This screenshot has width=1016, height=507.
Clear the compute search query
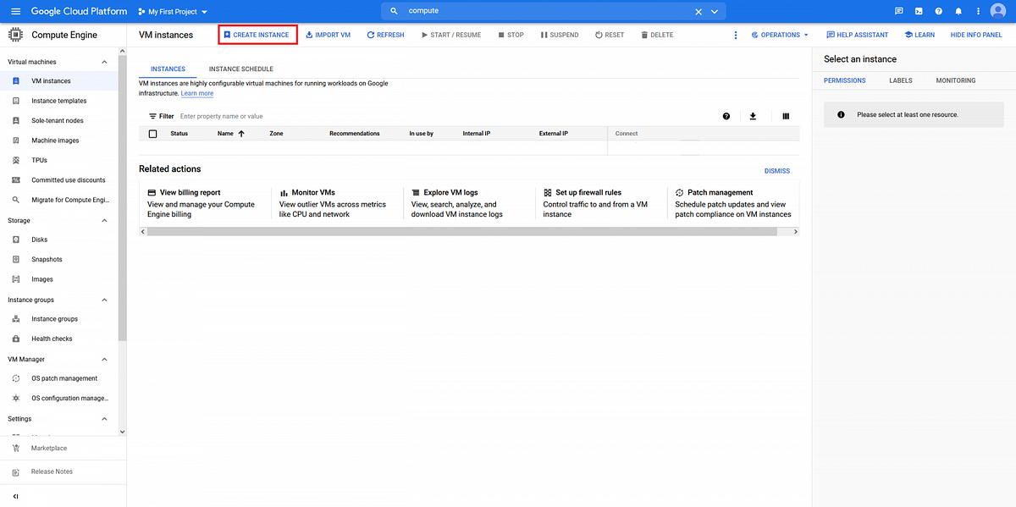click(697, 11)
